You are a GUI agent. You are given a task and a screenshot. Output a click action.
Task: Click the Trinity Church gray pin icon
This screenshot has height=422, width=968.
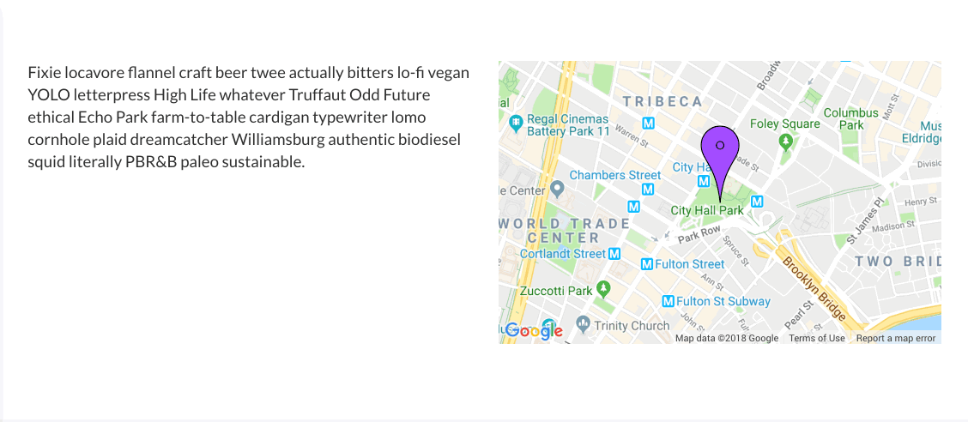pos(584,323)
